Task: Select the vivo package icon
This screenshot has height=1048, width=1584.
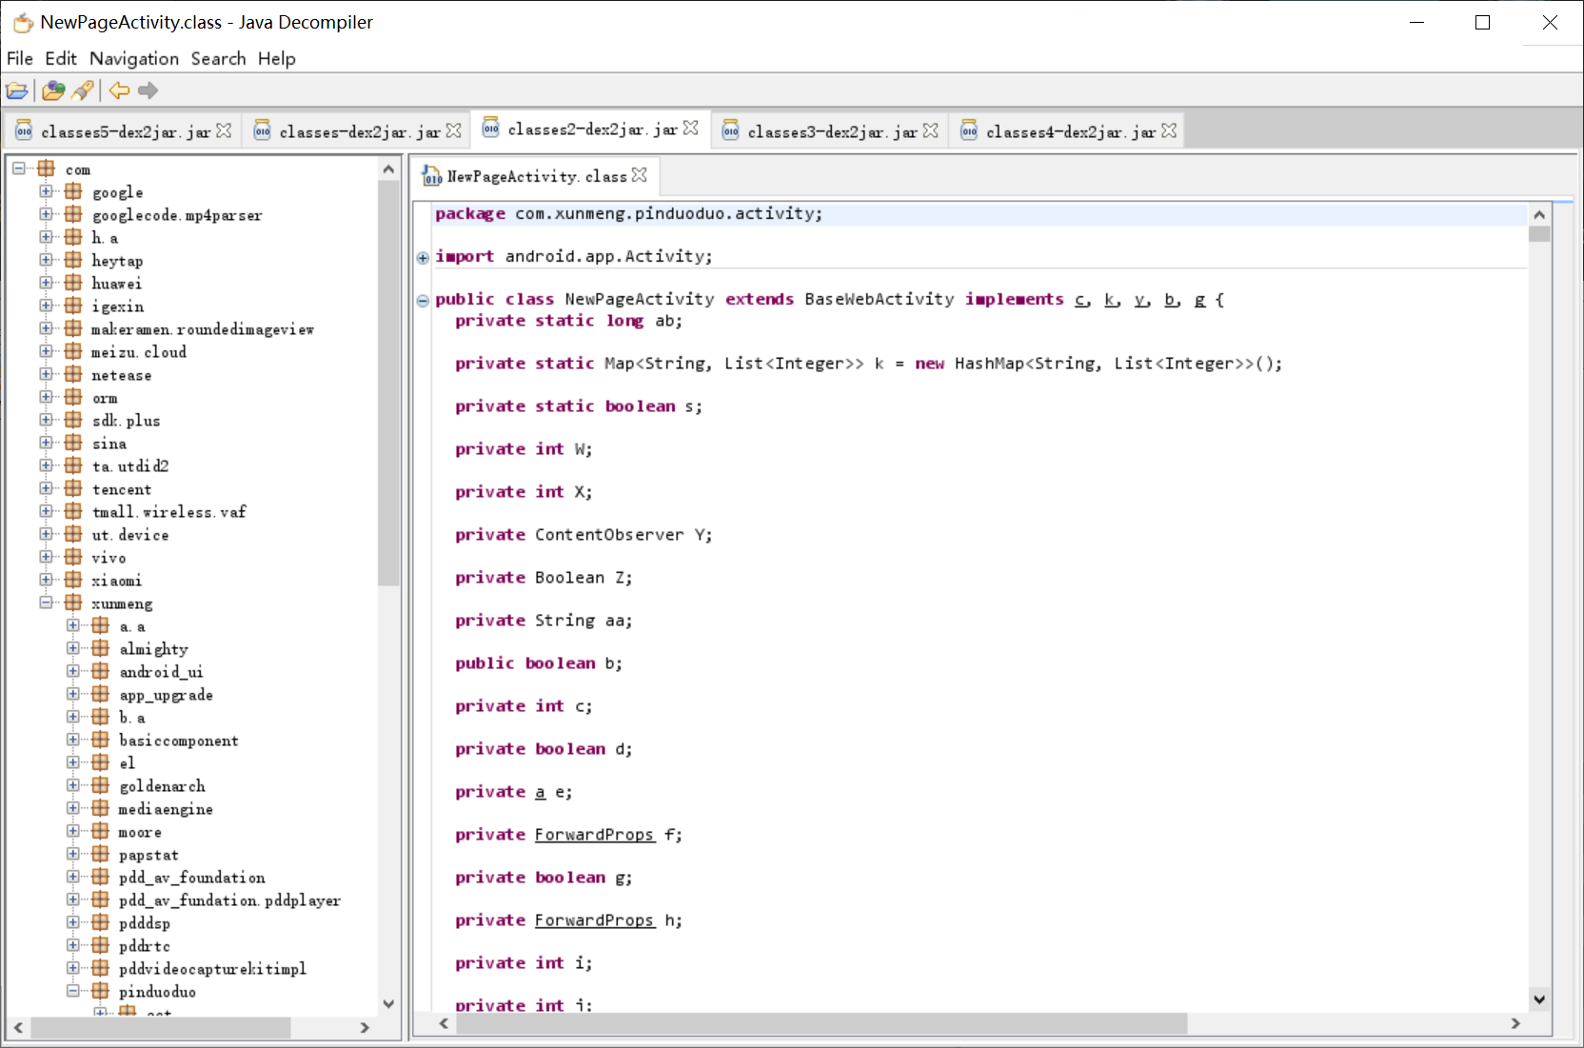Action: [73, 557]
